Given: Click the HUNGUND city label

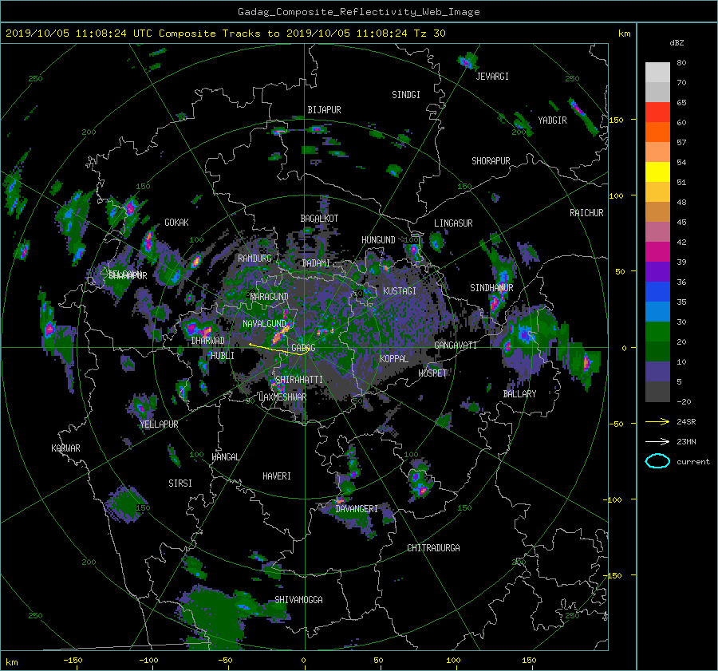Looking at the screenshot, I should (378, 240).
